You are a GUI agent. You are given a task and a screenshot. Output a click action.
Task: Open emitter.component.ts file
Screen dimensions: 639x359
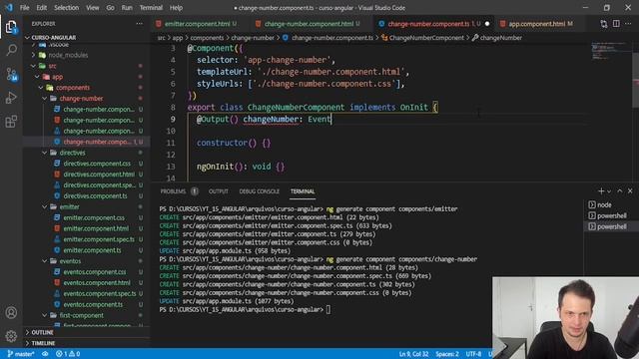coord(92,250)
